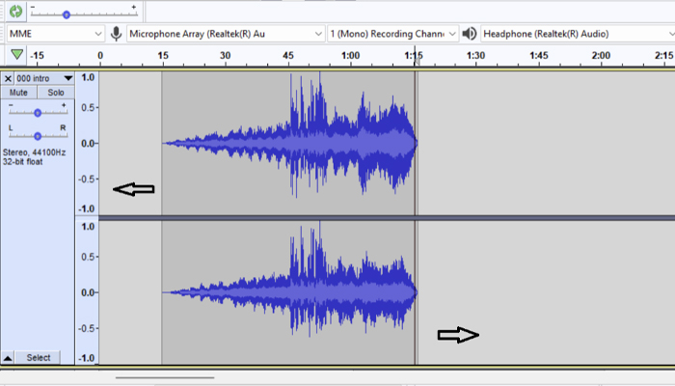Image resolution: width=675 pixels, height=386 pixels.
Task: Close the 000 intro track
Action: pos(8,78)
